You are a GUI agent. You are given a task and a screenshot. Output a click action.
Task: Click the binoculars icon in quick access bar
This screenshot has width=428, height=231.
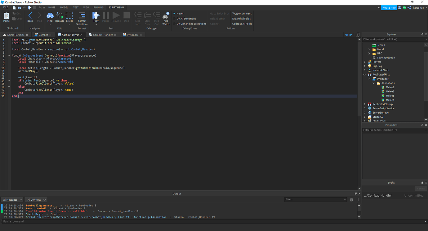click(x=19, y=7)
